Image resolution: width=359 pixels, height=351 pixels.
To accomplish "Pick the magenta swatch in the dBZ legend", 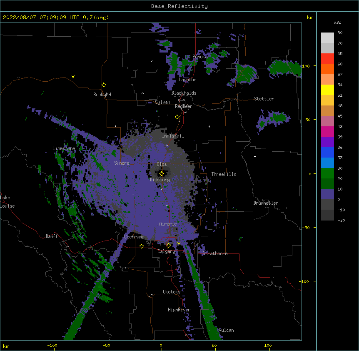I will point(327,131).
